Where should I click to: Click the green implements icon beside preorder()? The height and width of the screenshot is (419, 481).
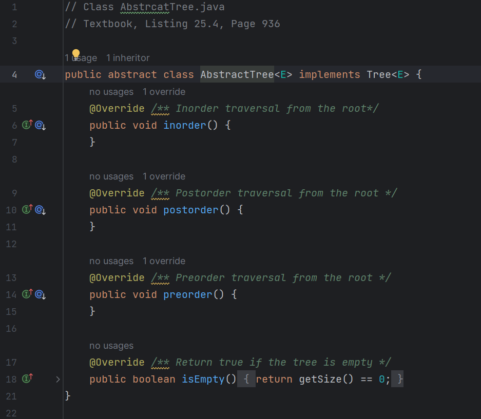(x=26, y=294)
